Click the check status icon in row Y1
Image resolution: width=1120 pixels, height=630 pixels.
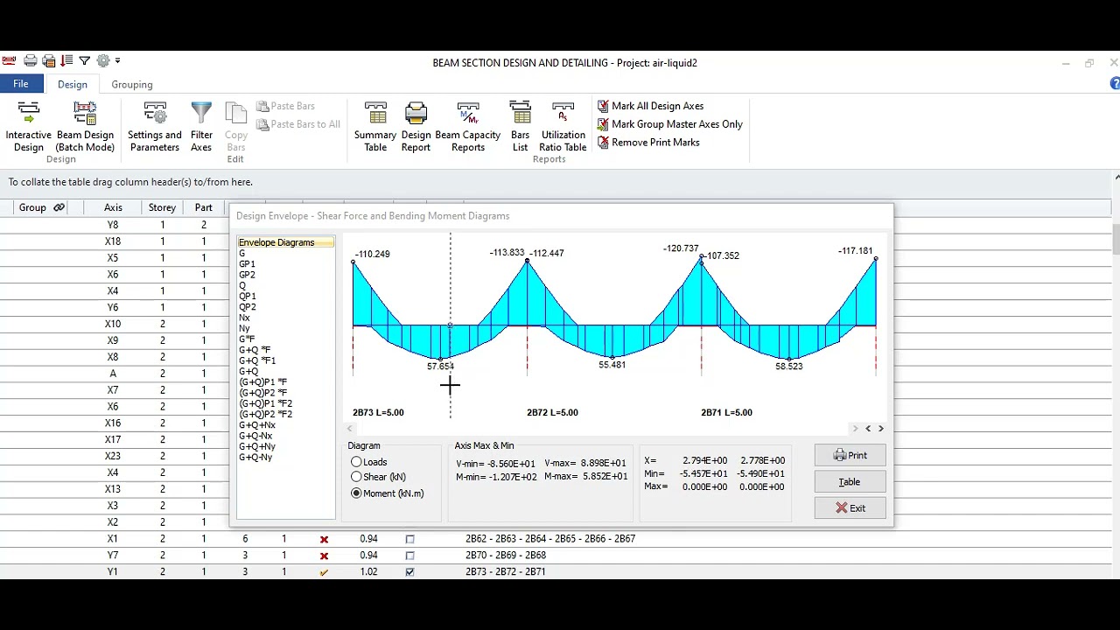324,573
